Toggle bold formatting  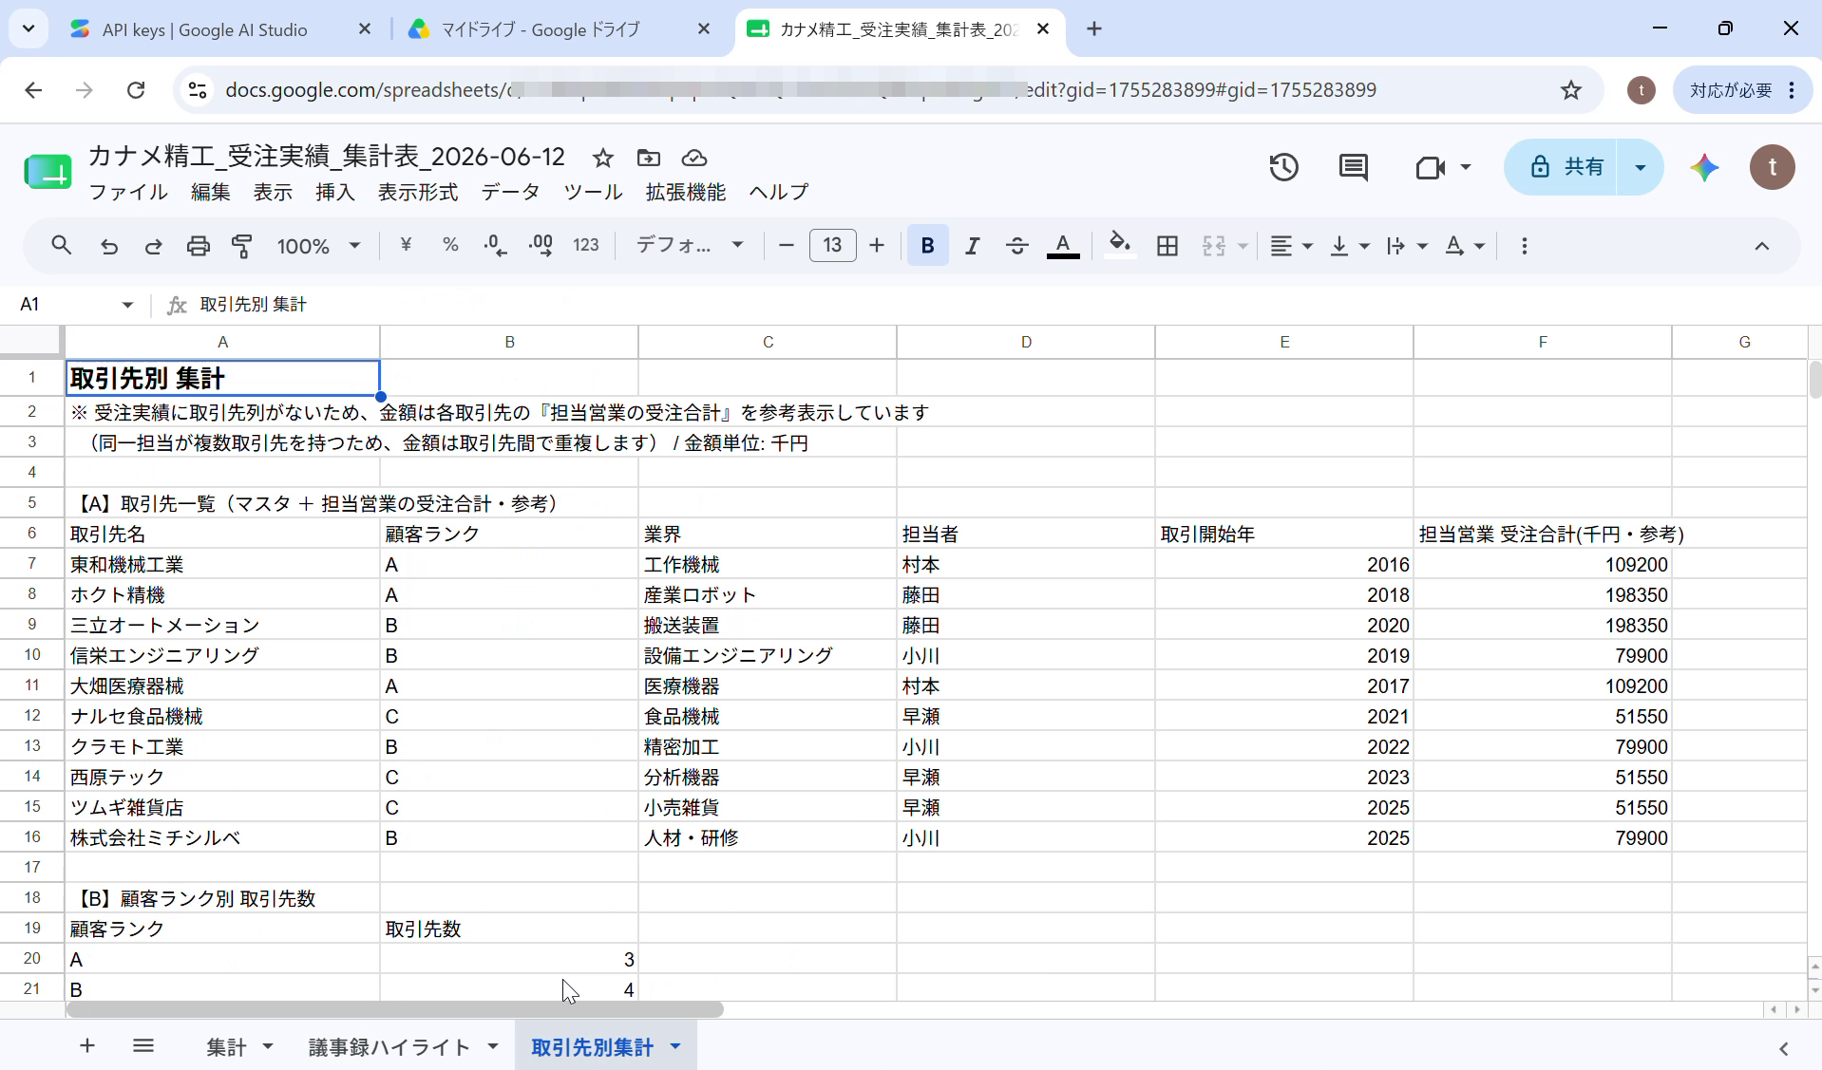927,246
